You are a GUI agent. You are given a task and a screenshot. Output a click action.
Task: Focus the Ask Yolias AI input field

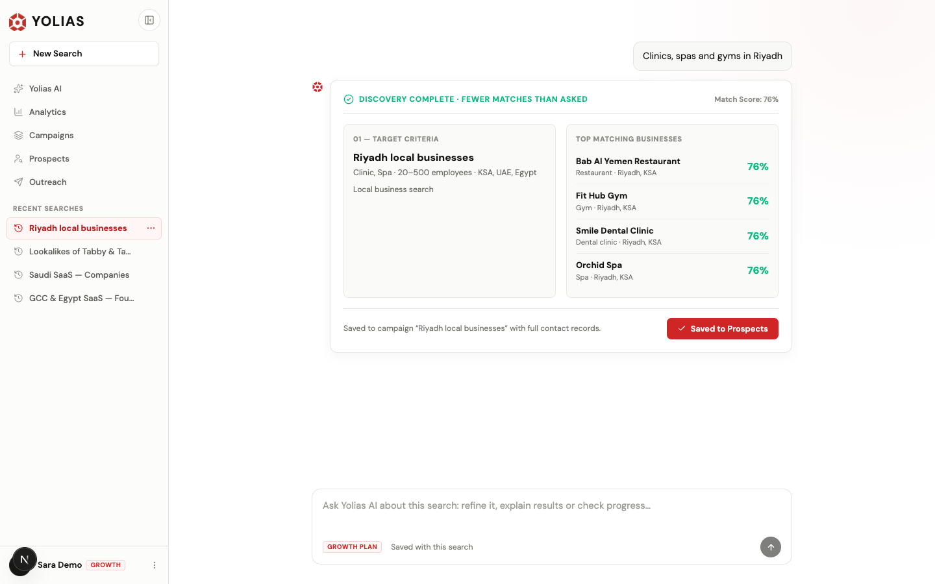(551, 506)
